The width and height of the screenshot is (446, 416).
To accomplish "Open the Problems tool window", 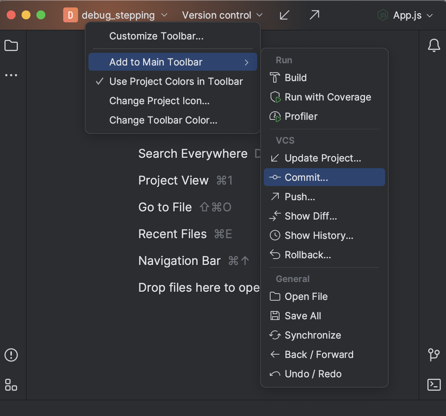I will click(x=12, y=355).
